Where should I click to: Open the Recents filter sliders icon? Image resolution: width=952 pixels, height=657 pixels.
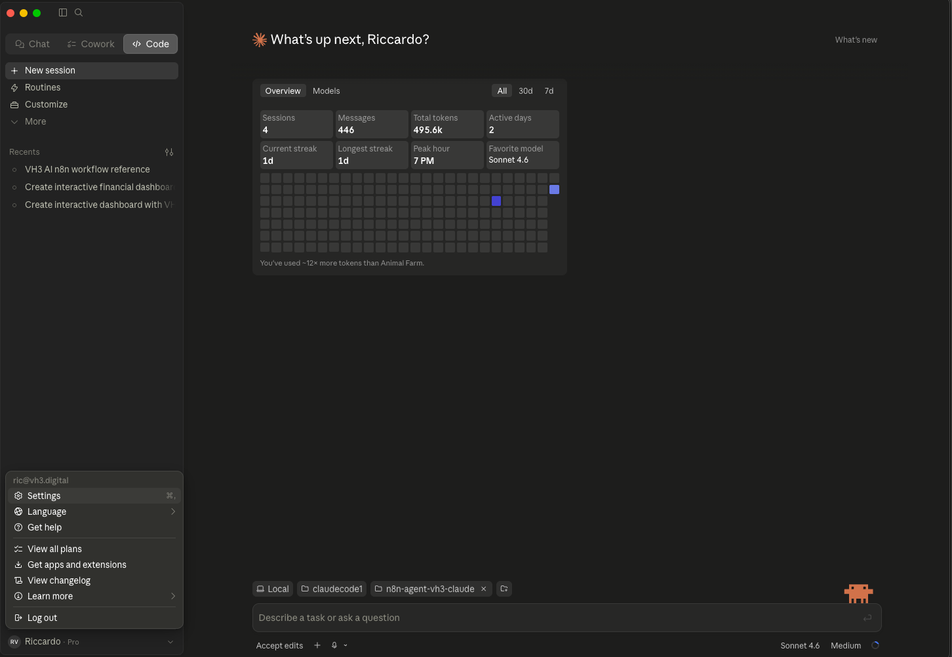[x=169, y=152]
